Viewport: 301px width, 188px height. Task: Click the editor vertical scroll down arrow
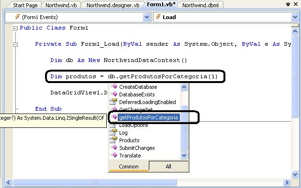pyautogui.click(x=295, y=175)
